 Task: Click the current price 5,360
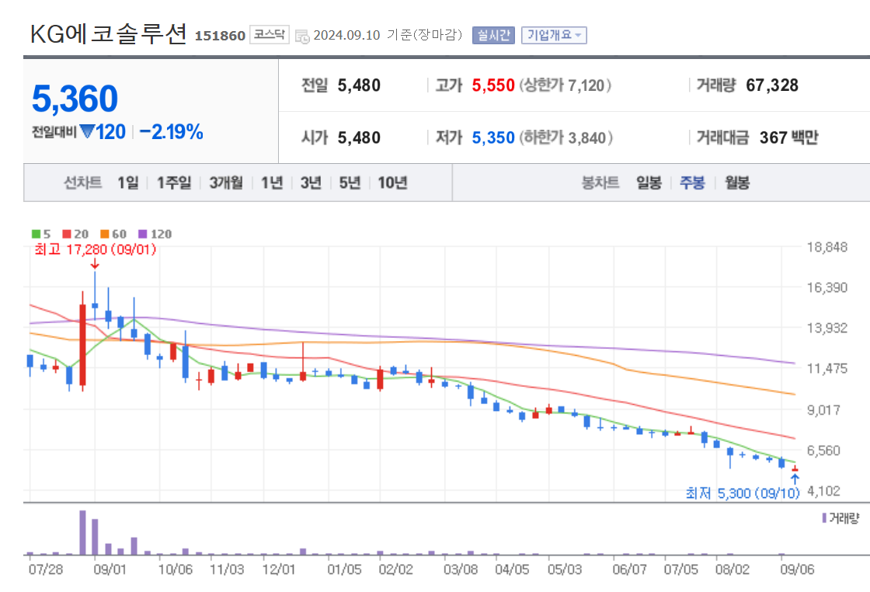[x=75, y=99]
